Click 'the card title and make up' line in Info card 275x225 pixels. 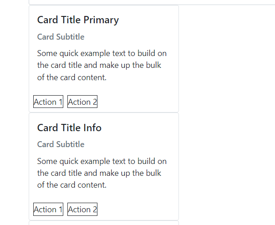point(99,173)
